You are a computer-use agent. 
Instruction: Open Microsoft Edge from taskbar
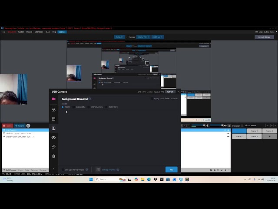[x=149, y=179]
